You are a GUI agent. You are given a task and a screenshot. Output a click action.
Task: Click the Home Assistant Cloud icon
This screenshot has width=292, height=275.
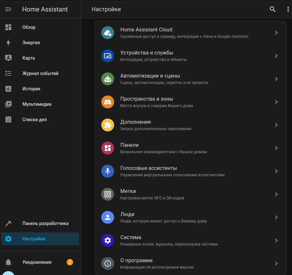tap(108, 33)
